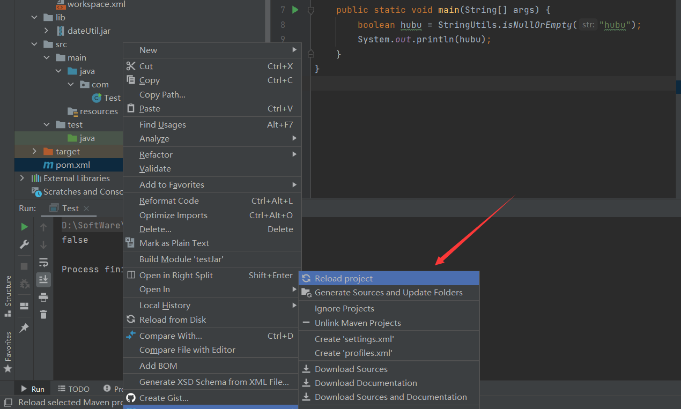Choose Download Sources from the submenu
This screenshot has height=409, width=681.
351,369
